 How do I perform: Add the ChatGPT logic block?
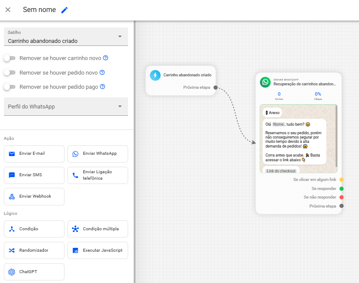[x=34, y=272]
